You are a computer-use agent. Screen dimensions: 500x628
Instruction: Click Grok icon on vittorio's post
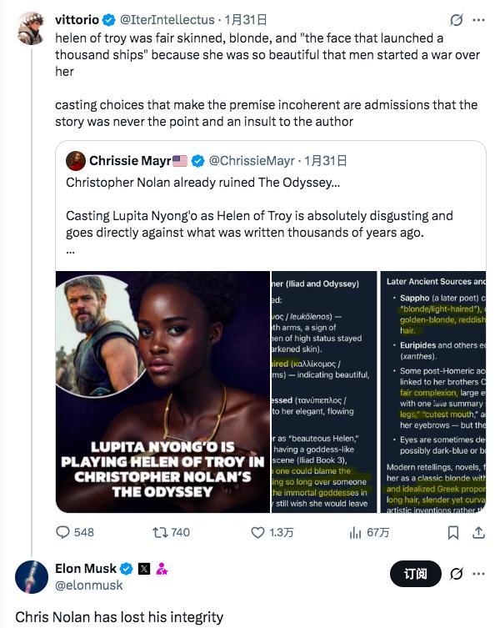click(x=456, y=19)
